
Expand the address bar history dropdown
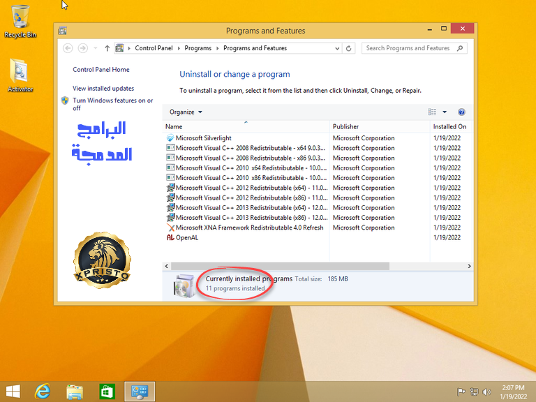click(x=337, y=48)
